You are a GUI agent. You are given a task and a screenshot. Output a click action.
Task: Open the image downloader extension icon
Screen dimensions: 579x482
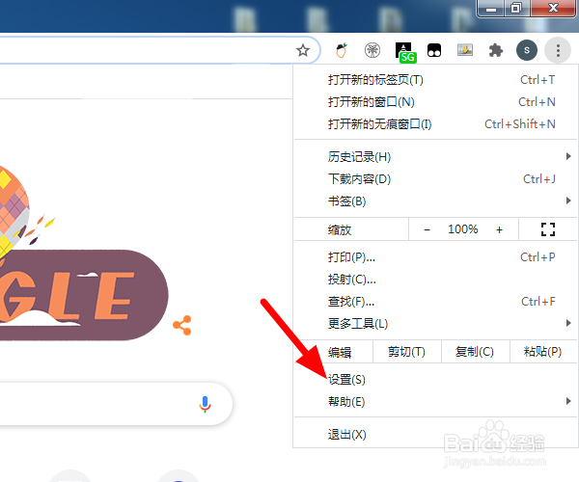coord(465,50)
